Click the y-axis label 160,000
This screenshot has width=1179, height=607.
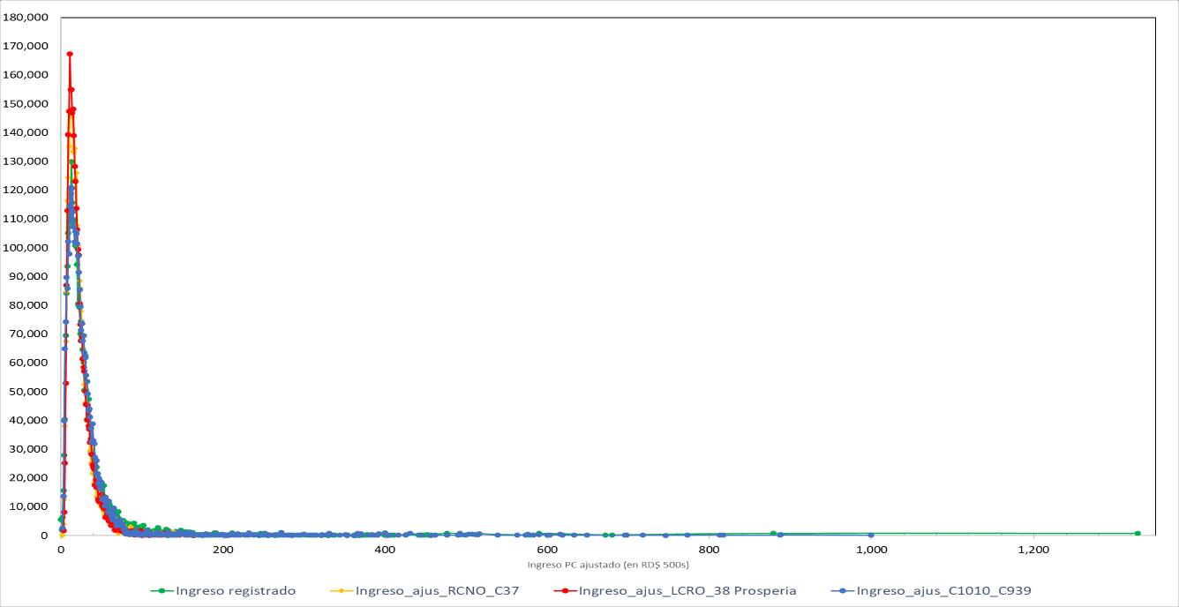tap(25, 75)
